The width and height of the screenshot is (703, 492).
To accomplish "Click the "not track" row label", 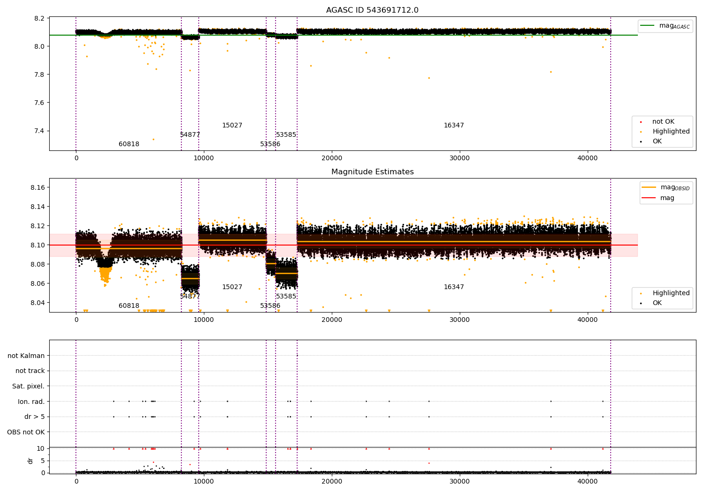I will coord(30,371).
